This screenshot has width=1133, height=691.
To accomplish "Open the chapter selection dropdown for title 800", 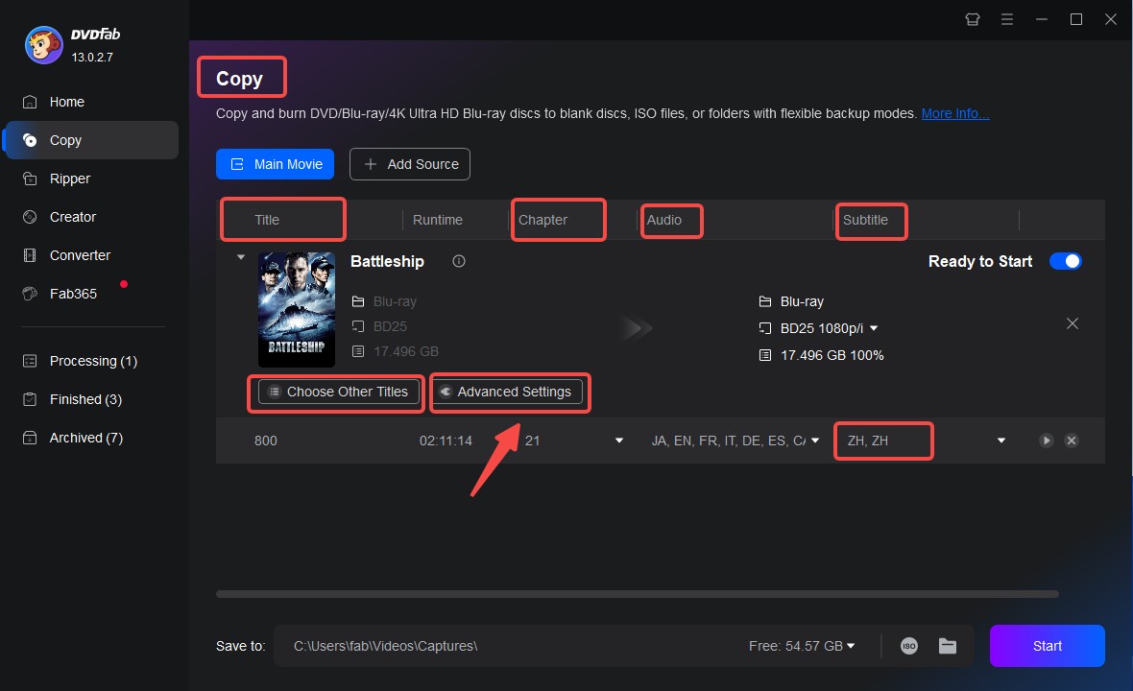I will click(617, 441).
